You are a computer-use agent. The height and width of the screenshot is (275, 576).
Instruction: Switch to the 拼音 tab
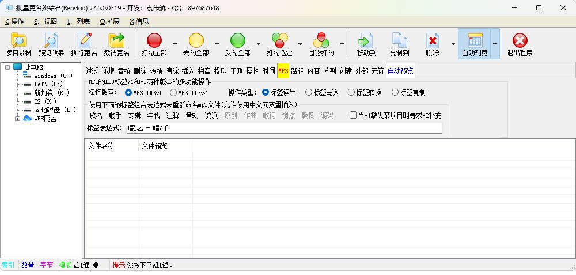pos(204,71)
